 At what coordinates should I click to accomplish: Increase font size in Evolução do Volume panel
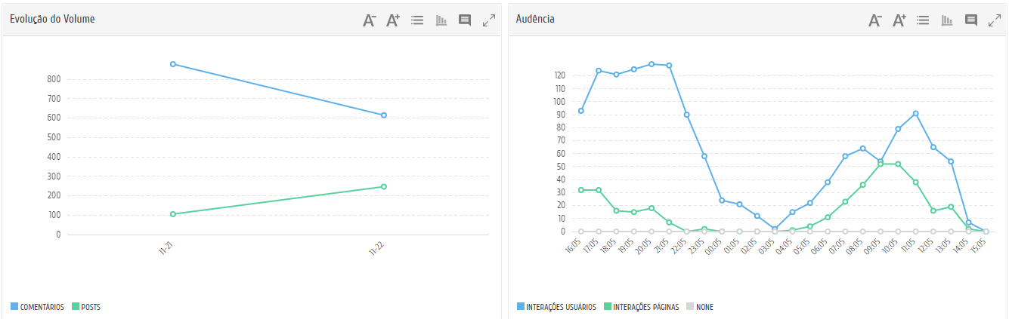tap(393, 20)
